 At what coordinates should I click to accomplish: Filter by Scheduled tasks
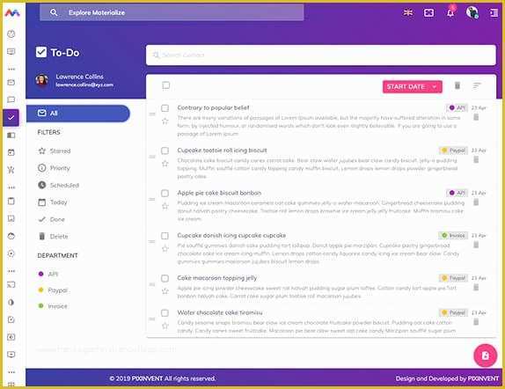click(58, 185)
